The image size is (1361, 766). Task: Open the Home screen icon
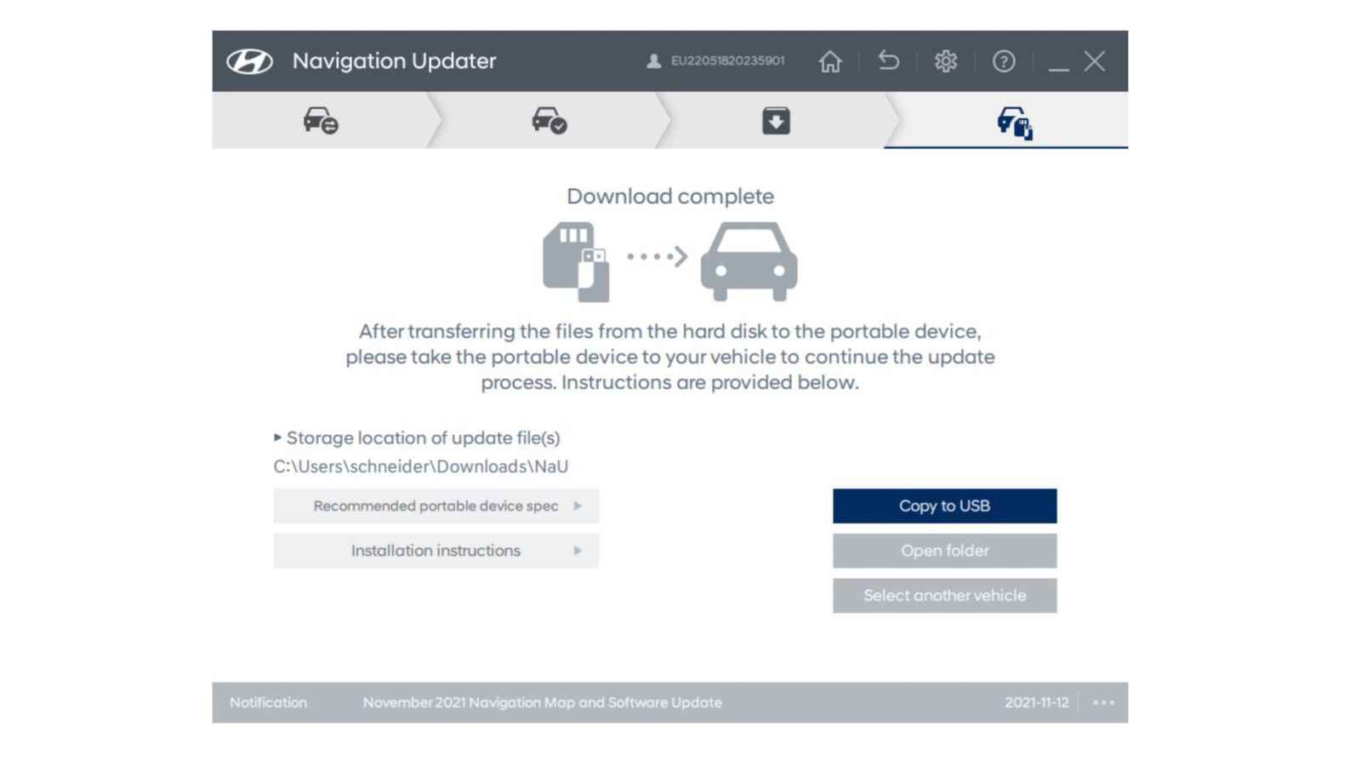pos(831,60)
